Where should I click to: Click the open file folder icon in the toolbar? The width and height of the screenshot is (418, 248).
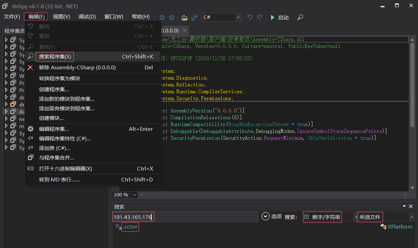184,17
